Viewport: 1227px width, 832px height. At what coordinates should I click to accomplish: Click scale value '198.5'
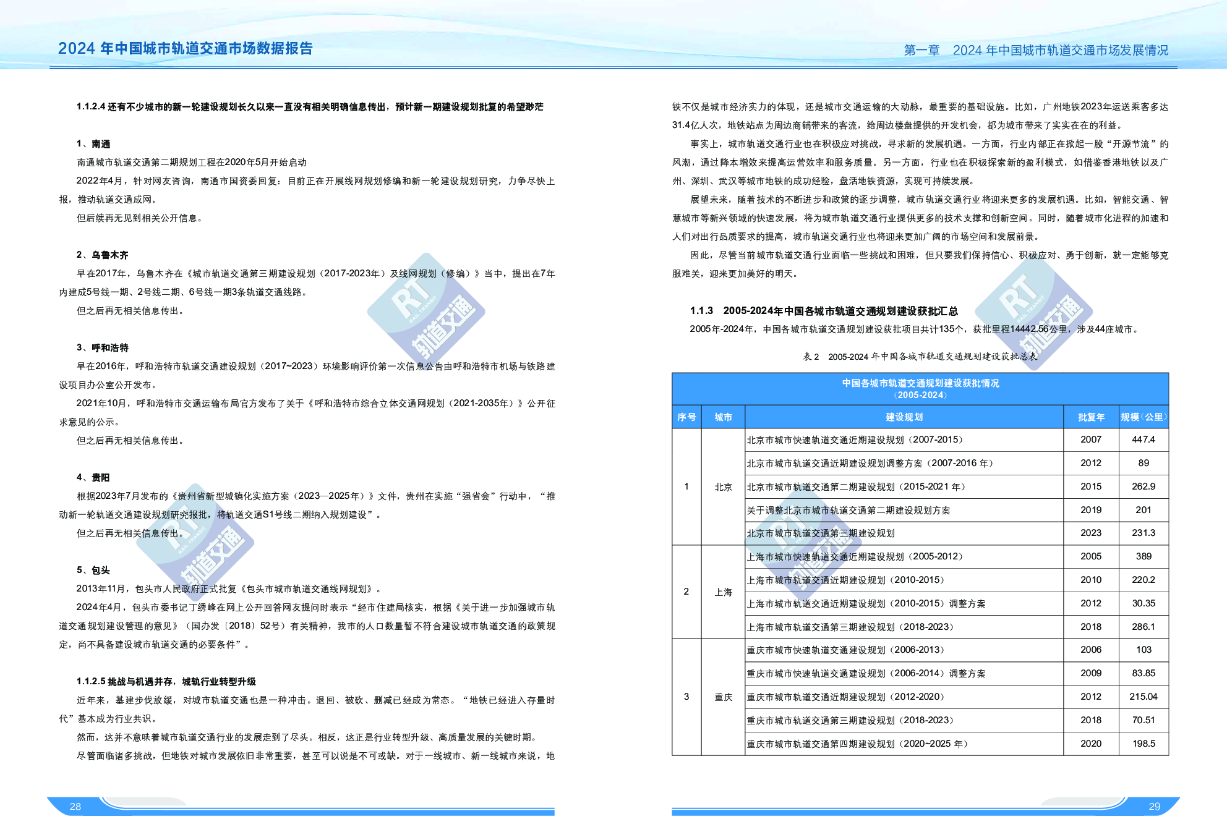(x=1144, y=744)
